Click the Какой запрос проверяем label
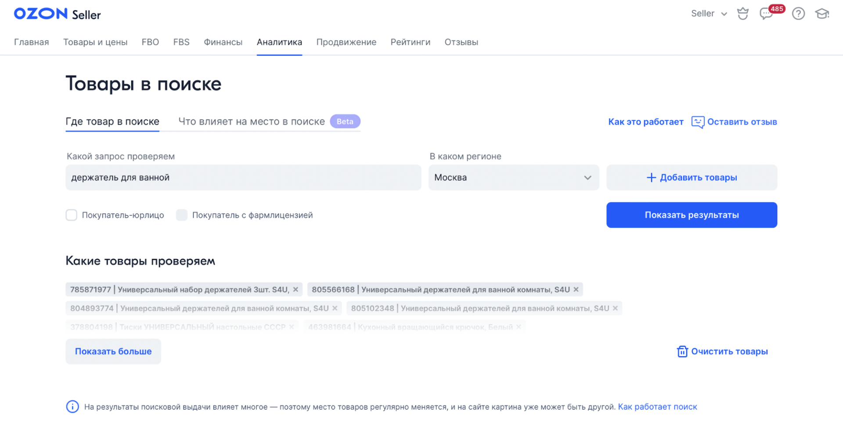The width and height of the screenshot is (843, 421). pyautogui.click(x=121, y=156)
